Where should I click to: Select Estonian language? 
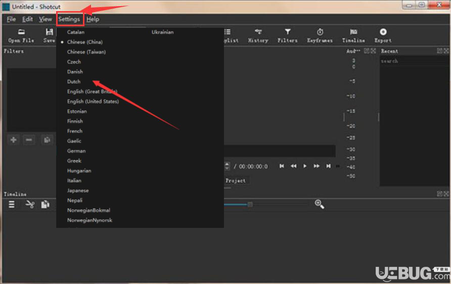tap(77, 112)
